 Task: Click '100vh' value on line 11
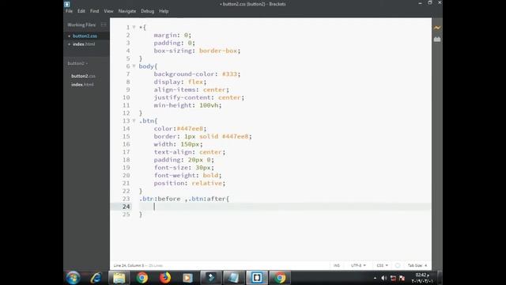click(209, 105)
